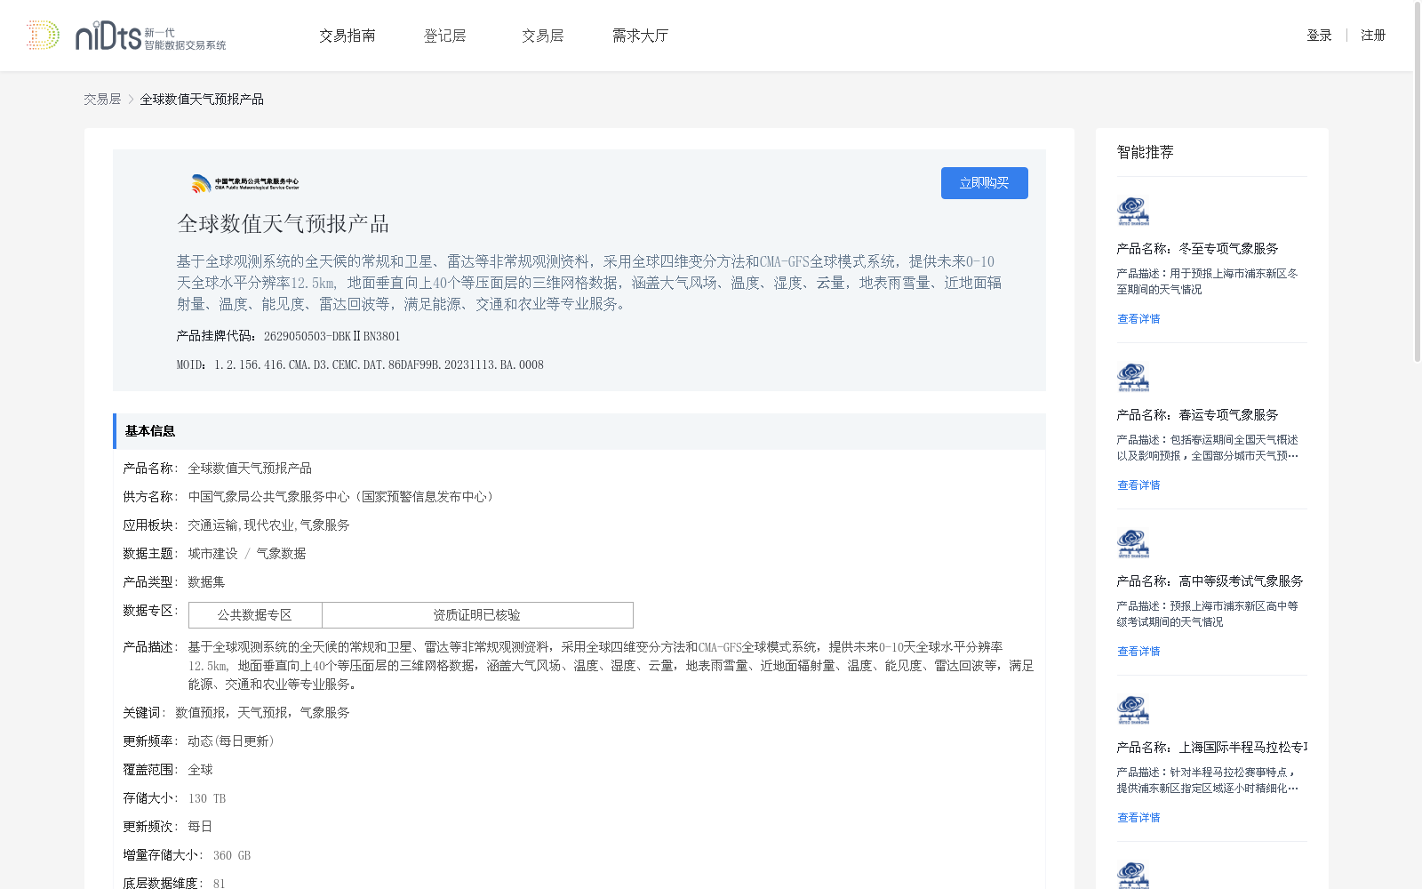Click the 覆盖范围 value 全球
This screenshot has height=889, width=1422.
[x=200, y=770]
